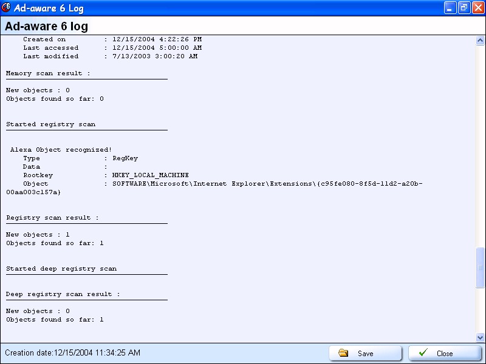The width and height of the screenshot is (486, 364).
Task: Click the 'Memory scan result :' line
Action: tap(48, 73)
